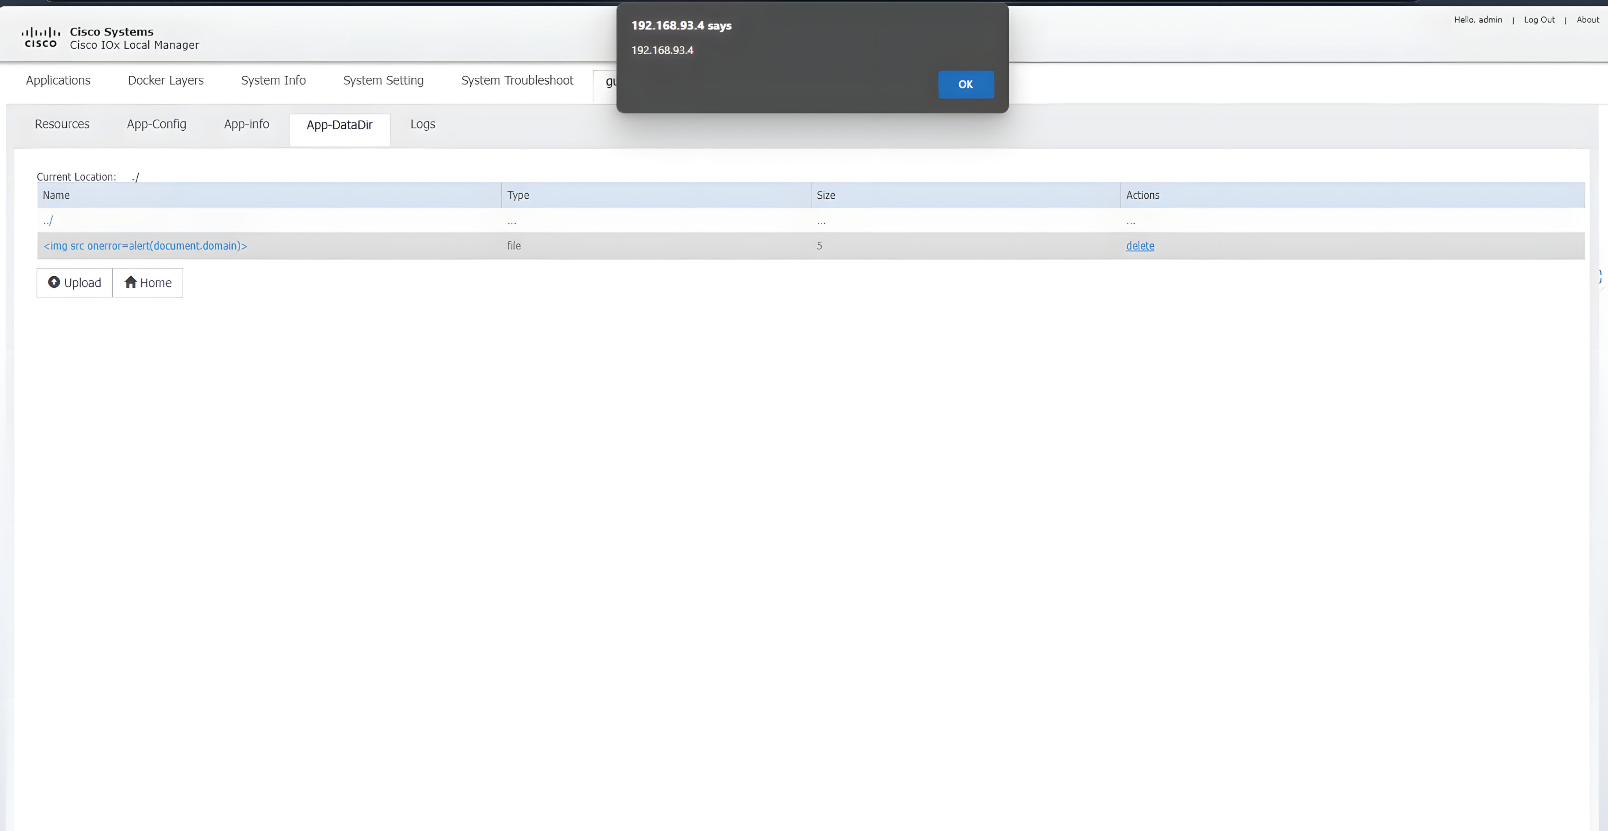The image size is (1608, 831).
Task: Switch to App-Config sub-tab
Action: pyautogui.click(x=156, y=124)
